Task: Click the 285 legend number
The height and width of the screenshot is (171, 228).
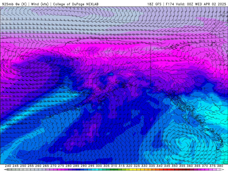Action: (76, 166)
